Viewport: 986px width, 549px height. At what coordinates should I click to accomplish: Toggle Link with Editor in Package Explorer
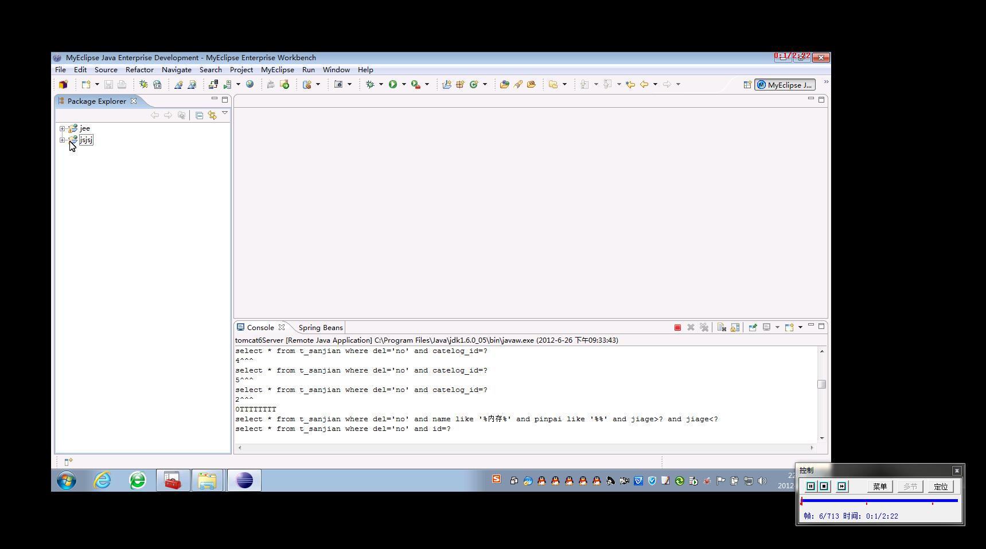click(212, 115)
